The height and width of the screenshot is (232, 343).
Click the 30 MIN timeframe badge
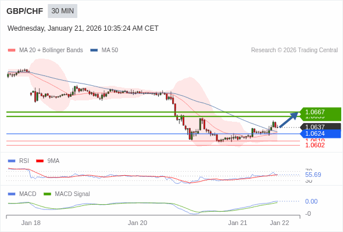click(x=63, y=11)
